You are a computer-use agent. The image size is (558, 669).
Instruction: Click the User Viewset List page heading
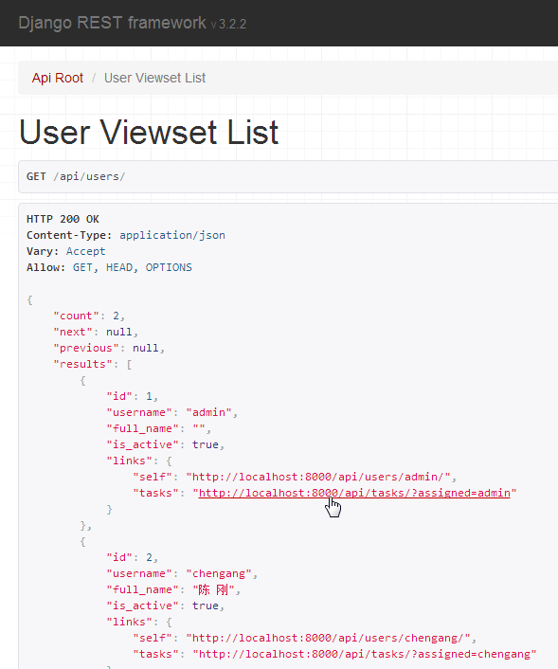point(149,133)
